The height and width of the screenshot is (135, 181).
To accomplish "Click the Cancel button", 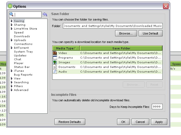I will pos(140,122).
